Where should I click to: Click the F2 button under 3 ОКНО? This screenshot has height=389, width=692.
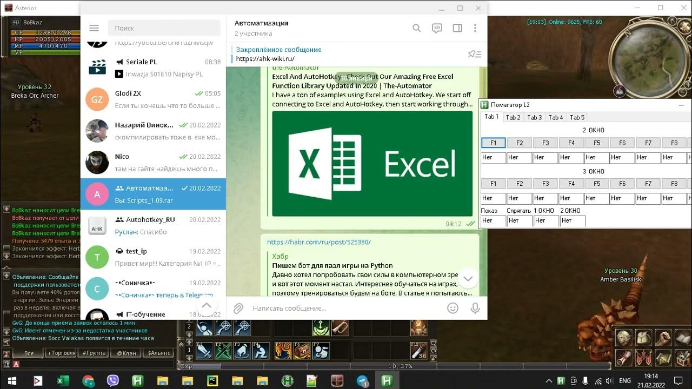(520, 183)
